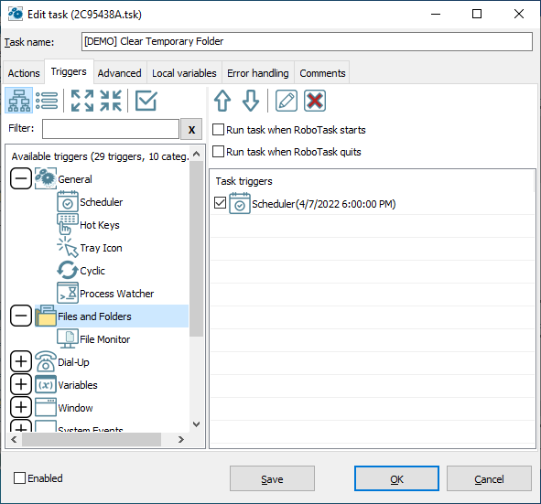Viewport: 541px width, 504px height.
Task: Clear the filter with x button
Action: (x=191, y=129)
